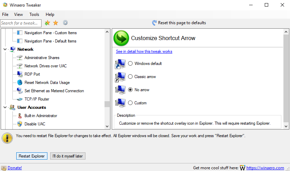Open the Donate! link
This screenshot has width=290, height=171.
click(15, 168)
